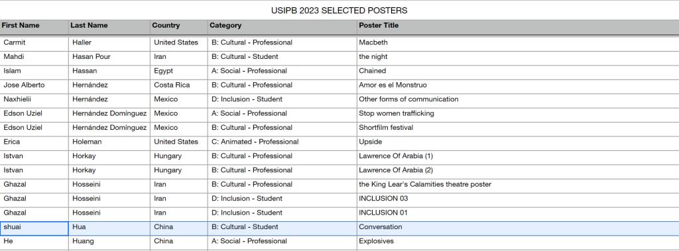Select the Category column header
The height and width of the screenshot is (251, 679).
pos(282,26)
